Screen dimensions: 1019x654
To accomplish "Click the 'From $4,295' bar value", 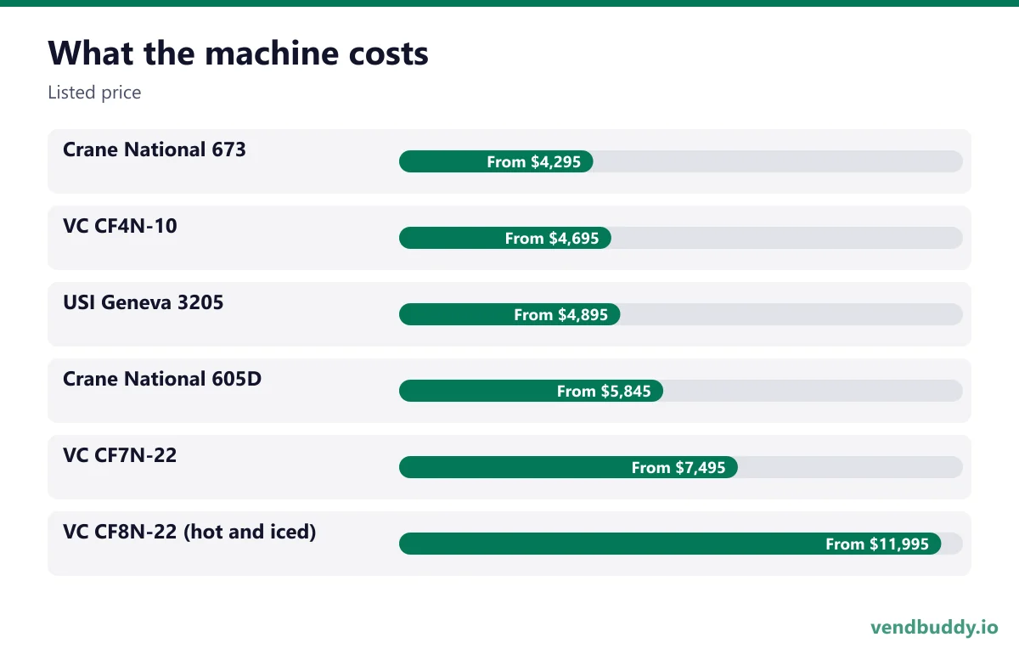I will [x=534, y=161].
